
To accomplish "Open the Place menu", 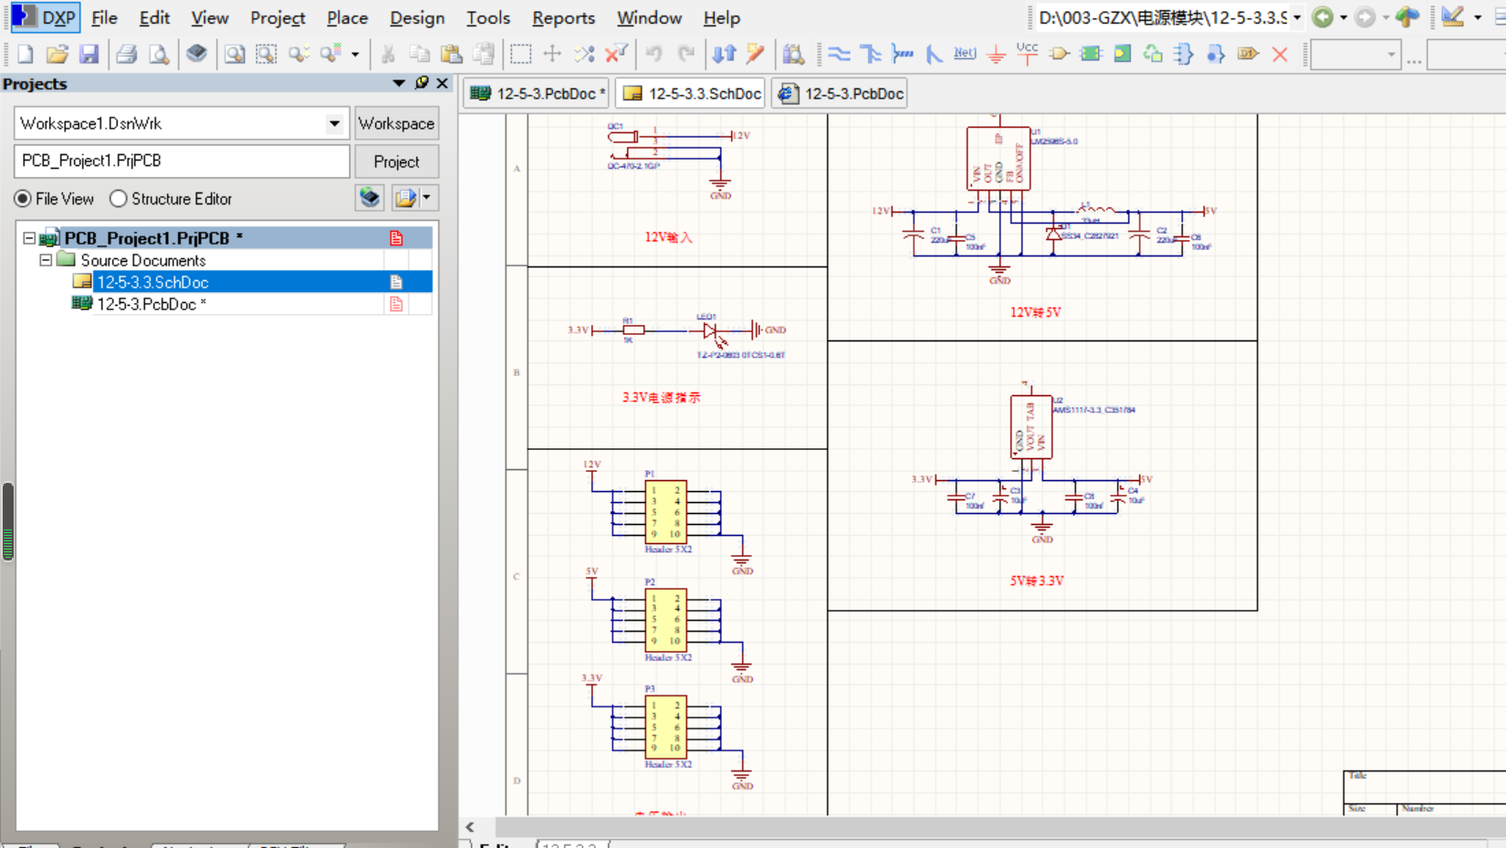I will (347, 17).
